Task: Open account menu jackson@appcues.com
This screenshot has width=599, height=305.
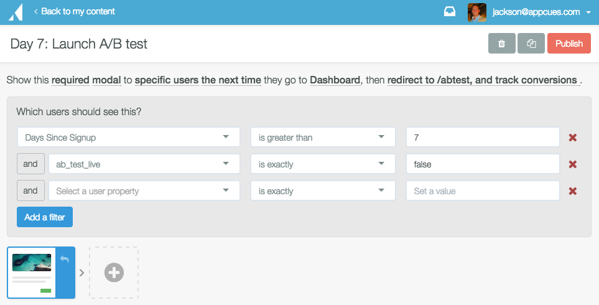Action: click(541, 12)
